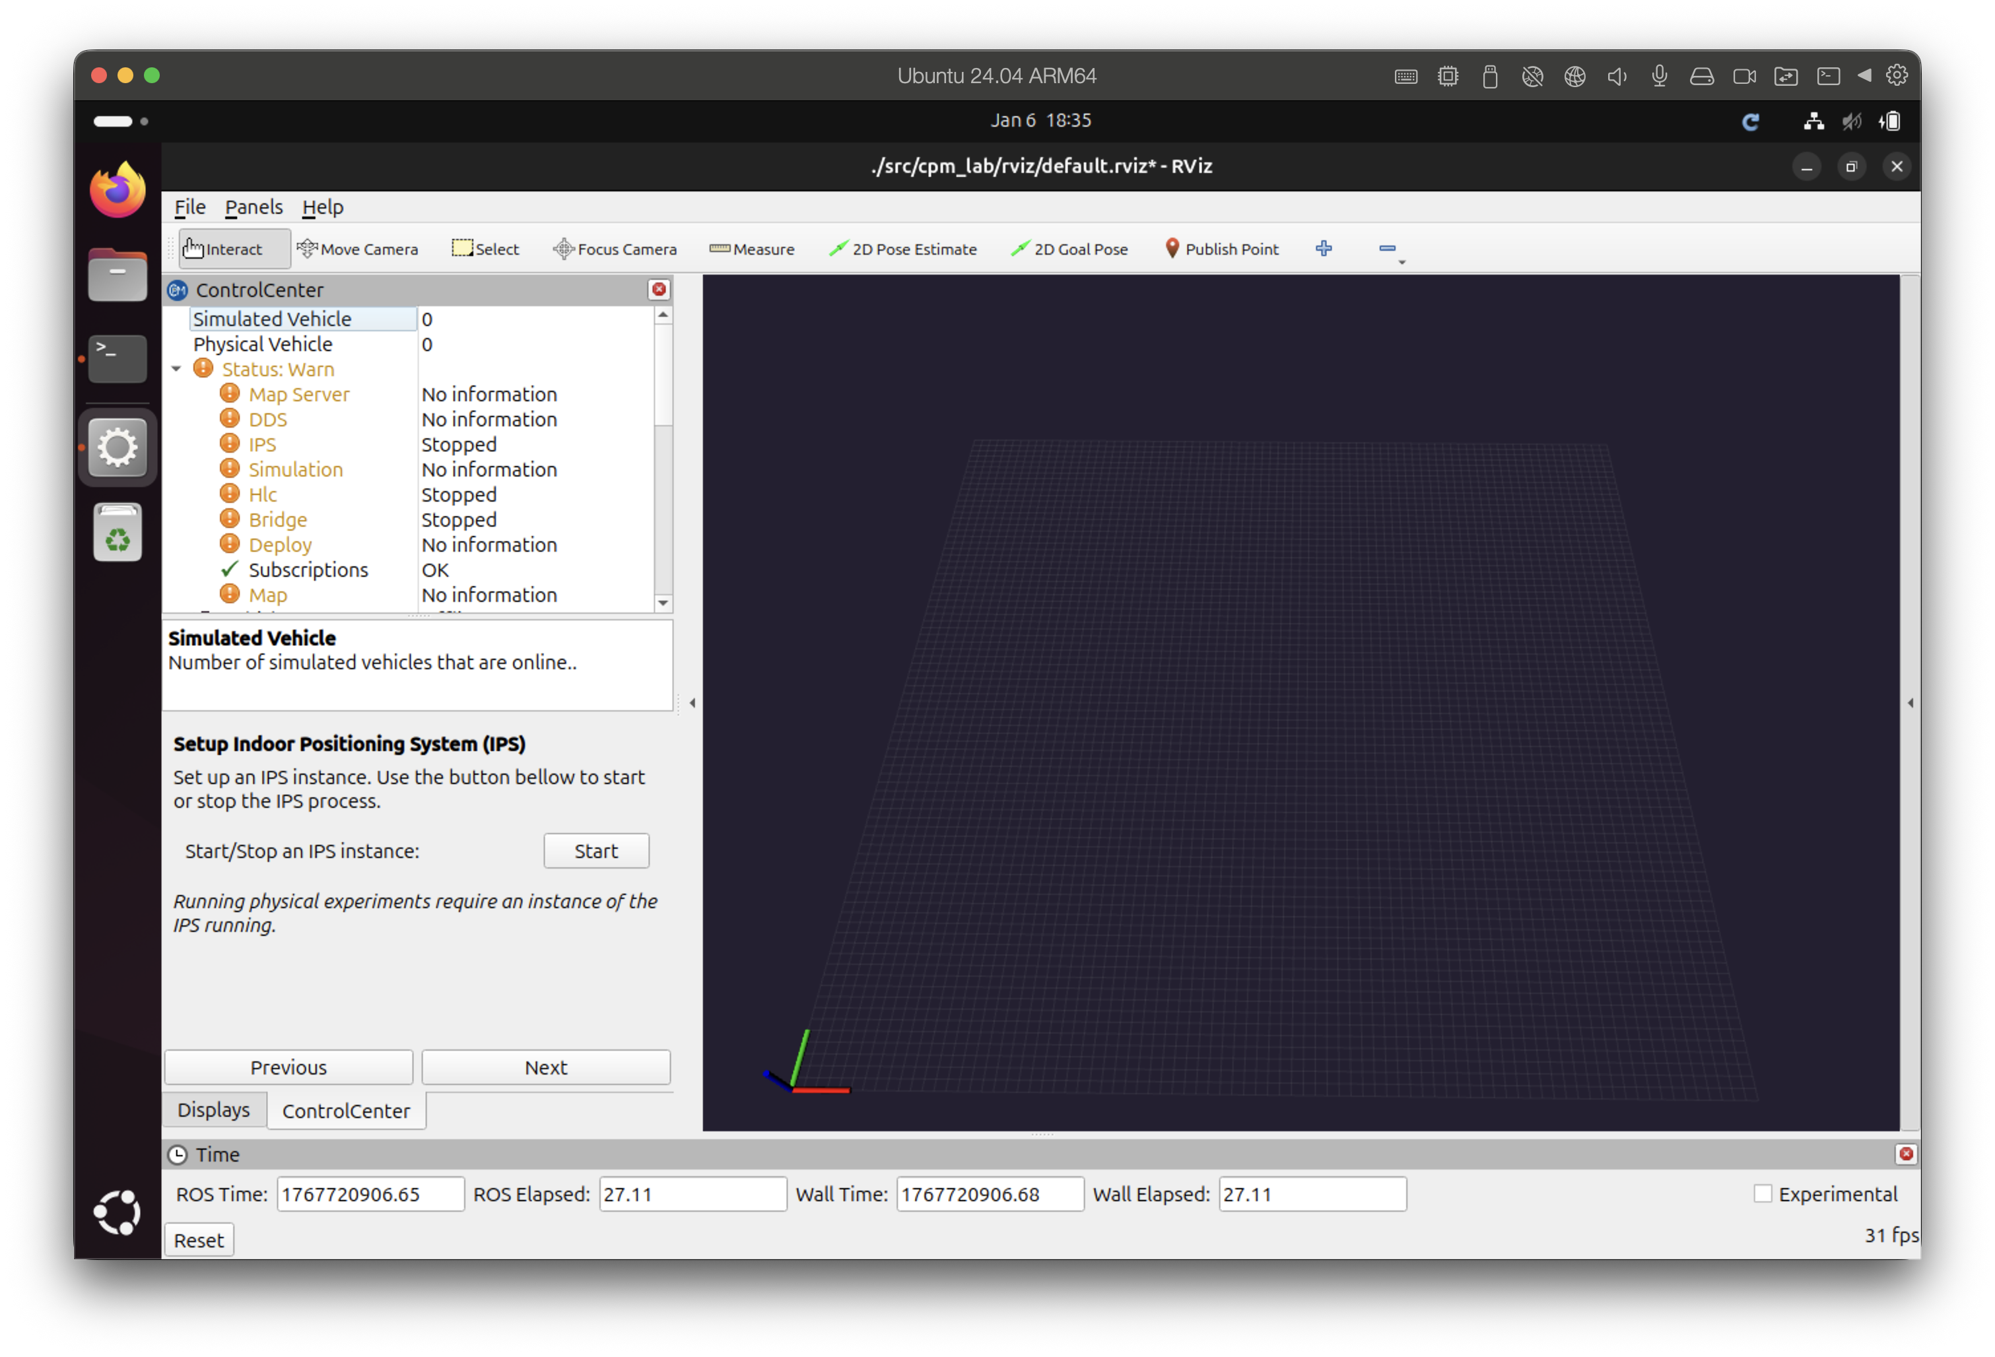
Task: Click the ControlCenter panel title icon
Action: pos(178,290)
